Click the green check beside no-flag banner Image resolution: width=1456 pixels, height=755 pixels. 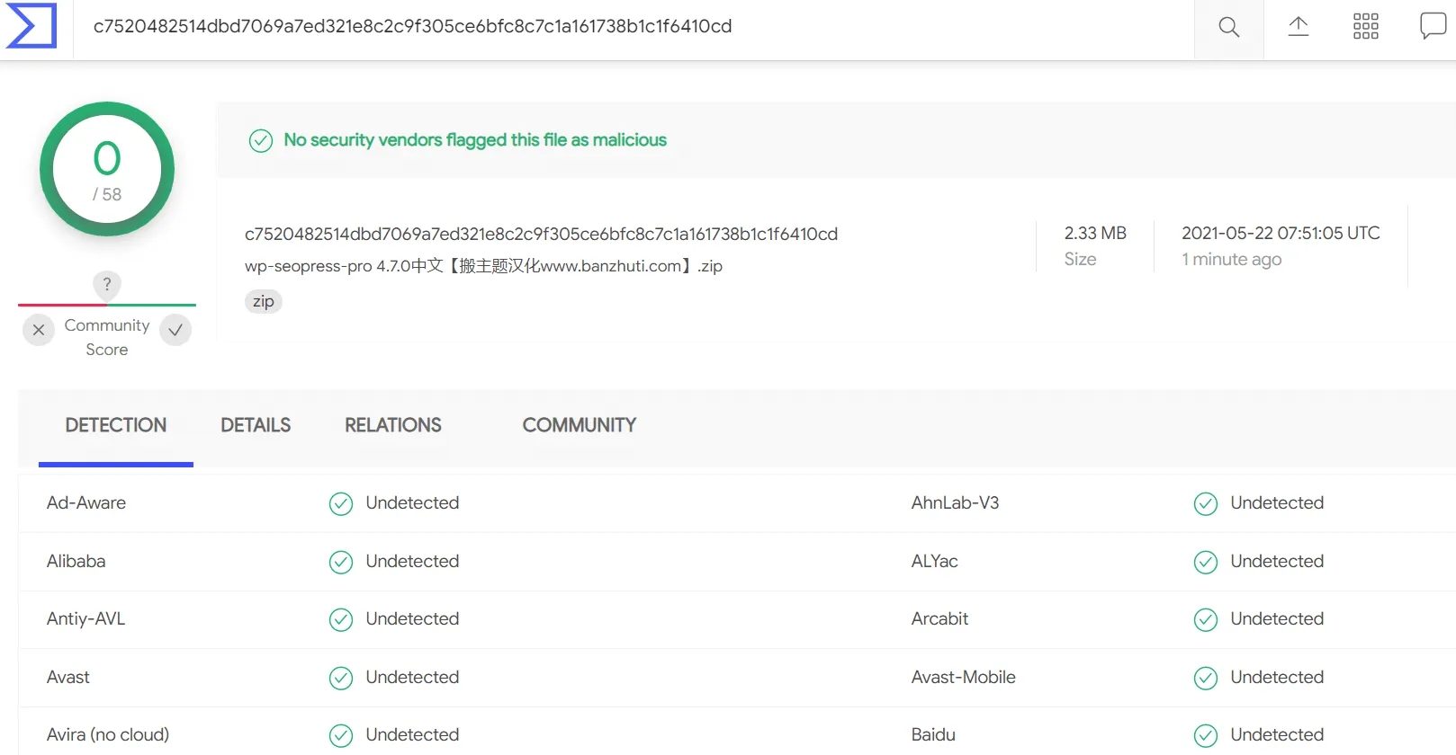pyautogui.click(x=261, y=140)
